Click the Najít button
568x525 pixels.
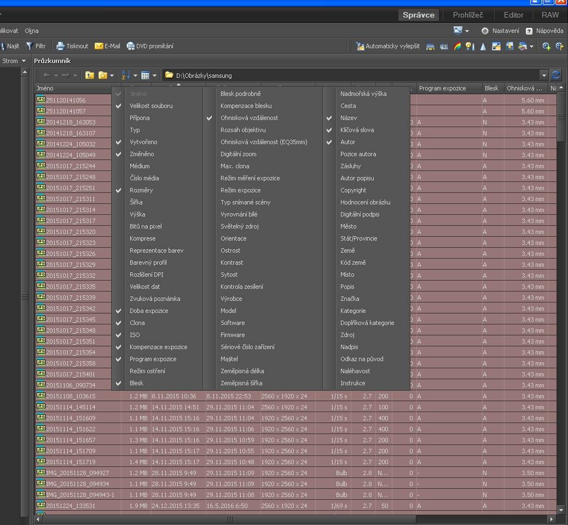10,46
